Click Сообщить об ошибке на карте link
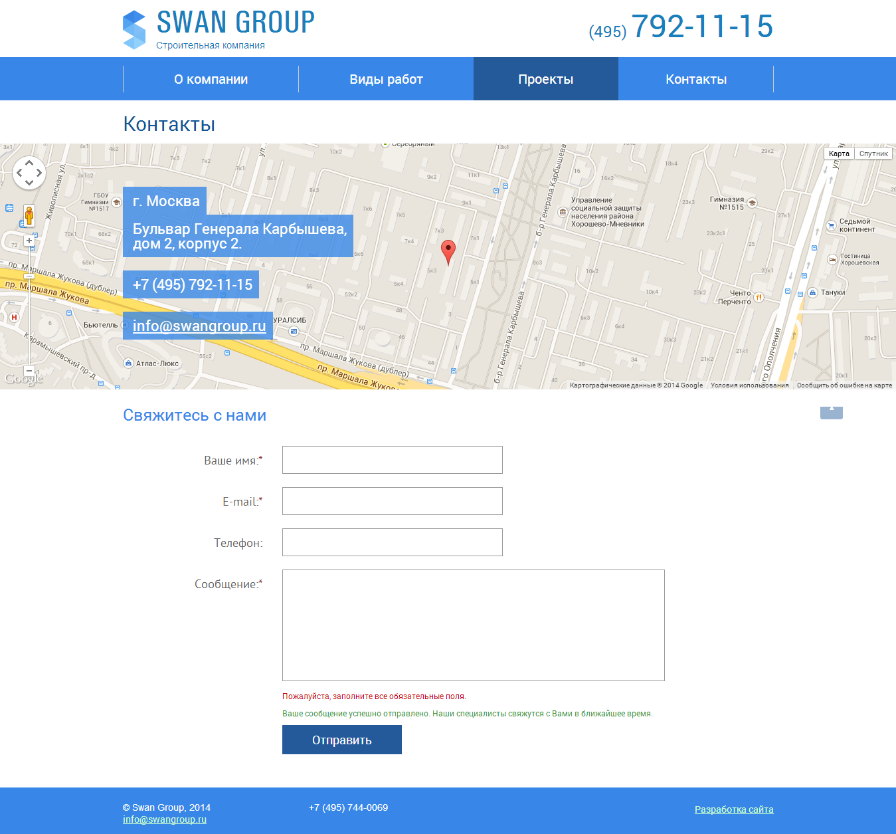This screenshot has height=834, width=896. (x=844, y=385)
